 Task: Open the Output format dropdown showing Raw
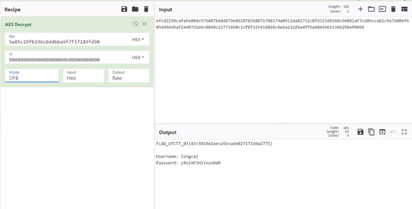[129, 76]
